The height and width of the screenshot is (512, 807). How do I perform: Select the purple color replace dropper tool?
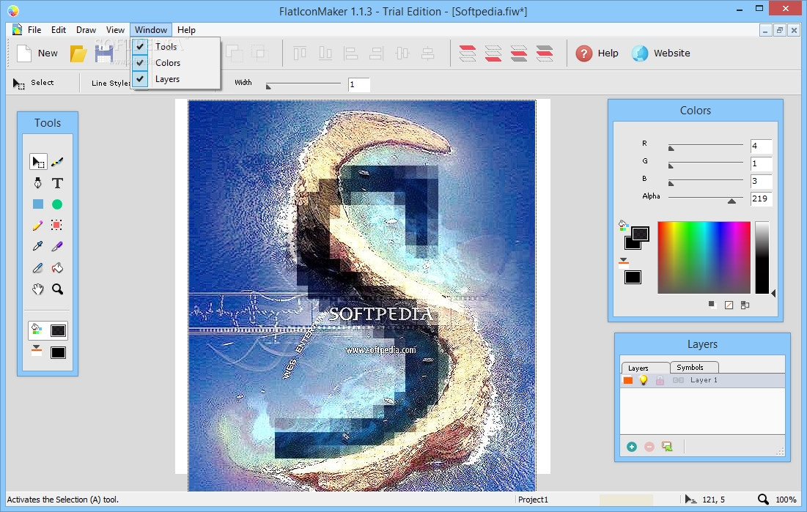pyautogui.click(x=57, y=246)
